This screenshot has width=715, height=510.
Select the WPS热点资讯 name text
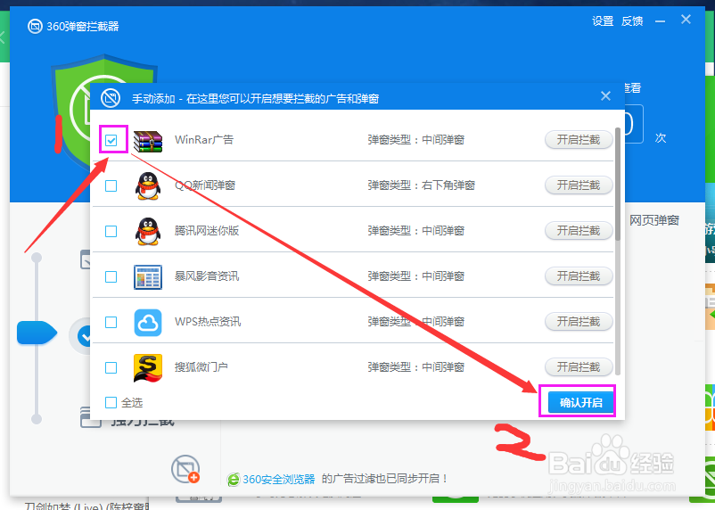pyautogui.click(x=208, y=322)
